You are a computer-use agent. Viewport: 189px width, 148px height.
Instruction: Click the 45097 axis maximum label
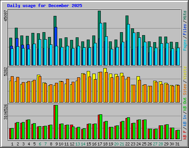pos(6,16)
